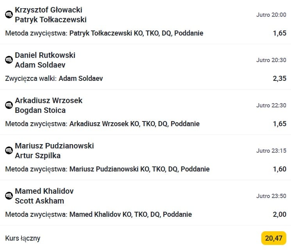Click the 20,47 total odds badge
Image resolution: width=291 pixels, height=250 pixels.
point(273,238)
